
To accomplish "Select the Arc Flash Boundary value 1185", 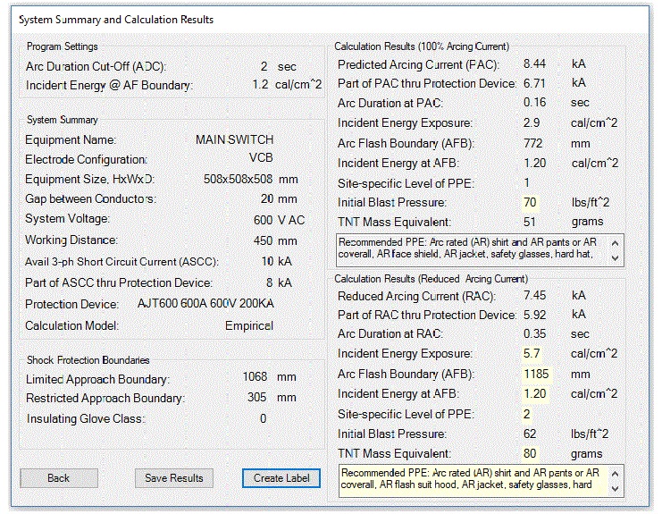I will coord(537,374).
